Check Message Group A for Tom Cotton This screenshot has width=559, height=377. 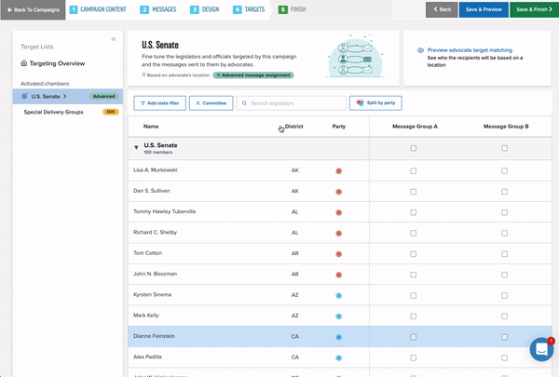click(x=414, y=254)
